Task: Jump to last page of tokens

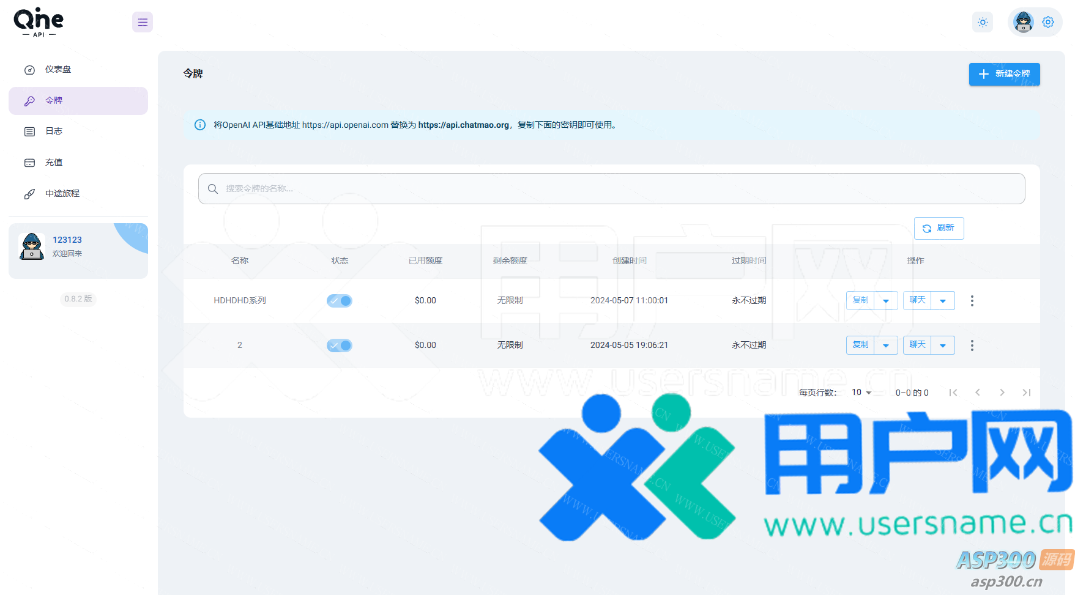Action: [1026, 393]
